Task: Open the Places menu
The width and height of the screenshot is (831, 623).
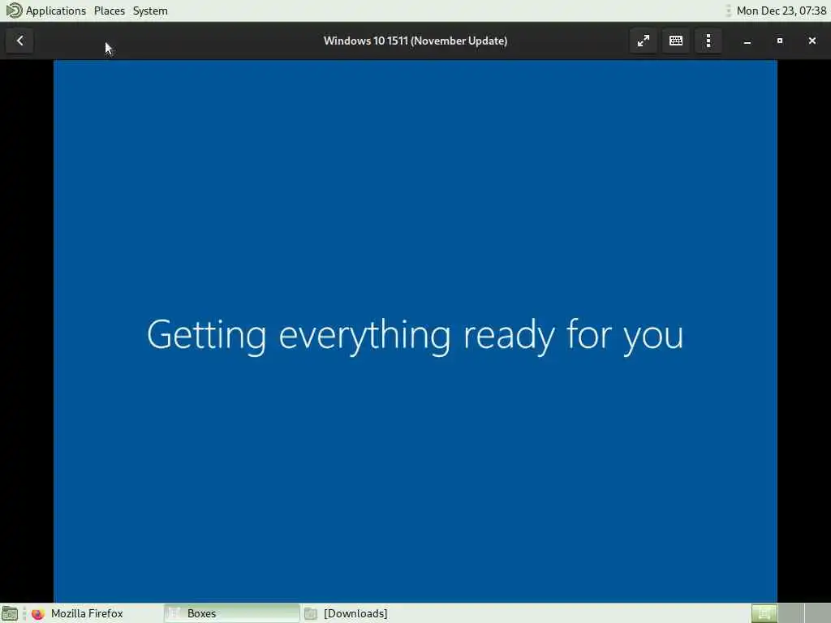Action: click(110, 11)
